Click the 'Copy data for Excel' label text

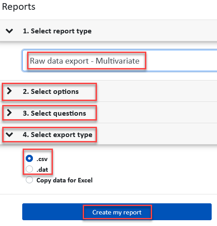(64, 180)
